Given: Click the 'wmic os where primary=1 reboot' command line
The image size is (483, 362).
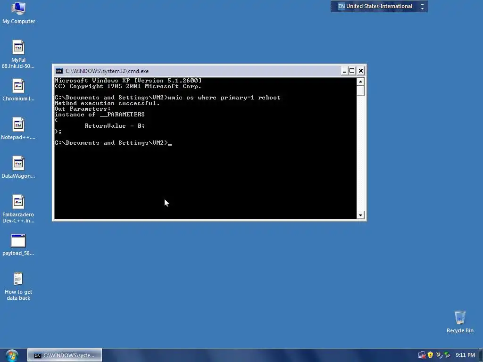Looking at the screenshot, I should tap(167, 98).
